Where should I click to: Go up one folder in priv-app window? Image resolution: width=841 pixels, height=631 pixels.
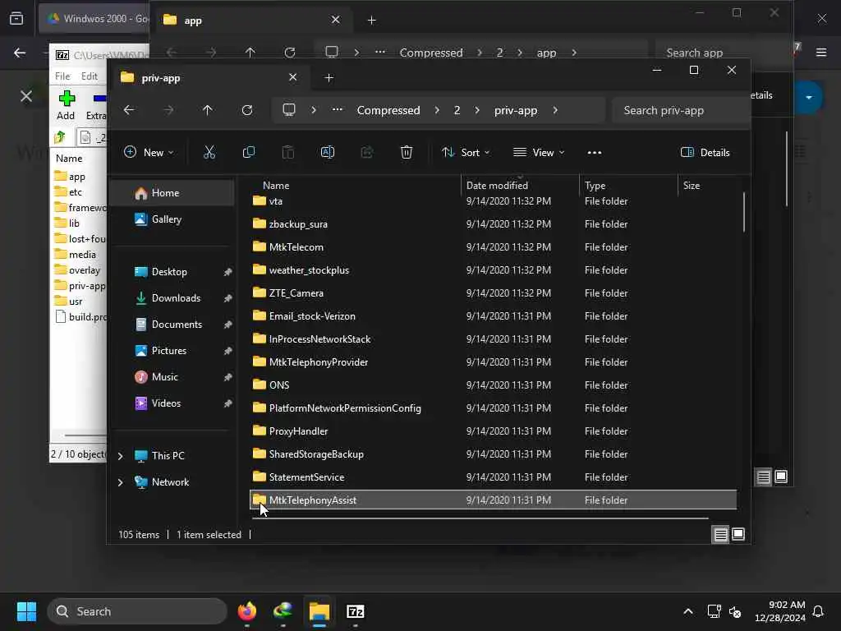tap(208, 110)
